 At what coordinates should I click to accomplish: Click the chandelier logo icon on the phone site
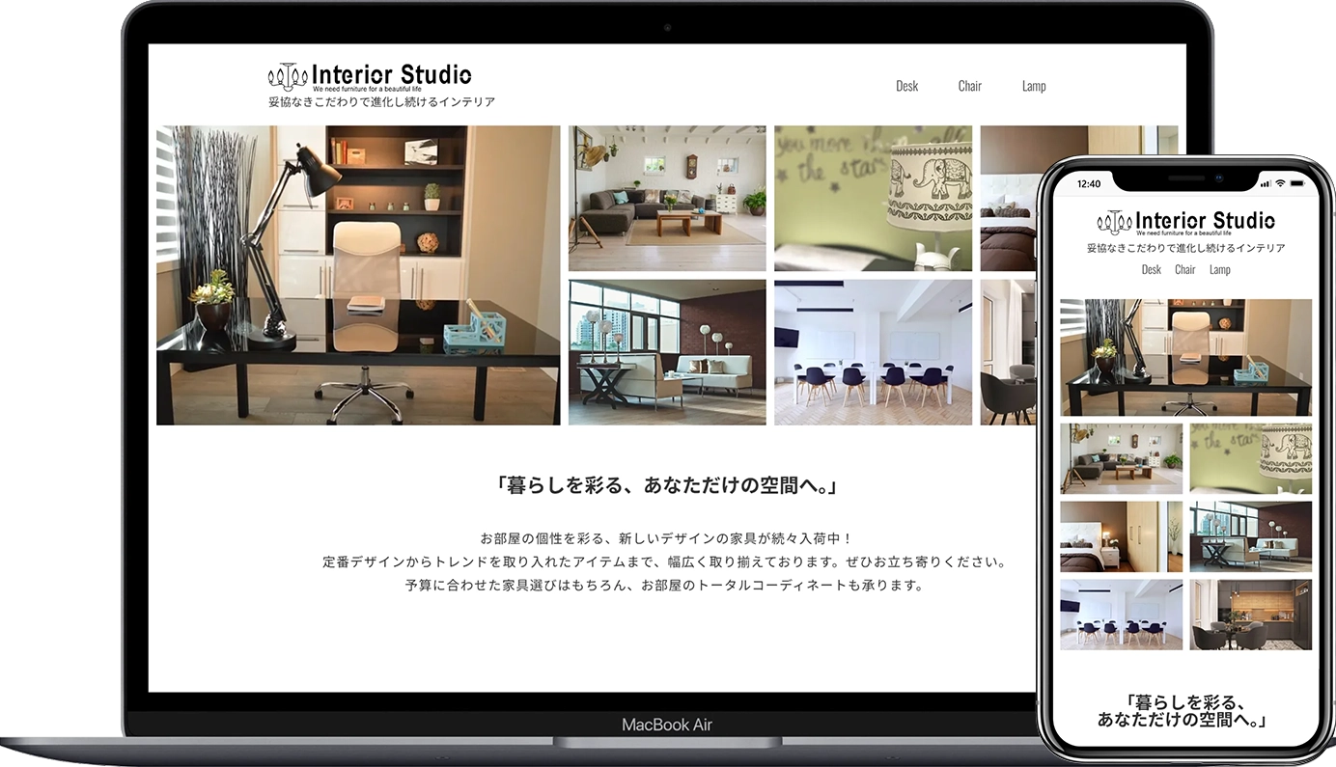[1113, 222]
